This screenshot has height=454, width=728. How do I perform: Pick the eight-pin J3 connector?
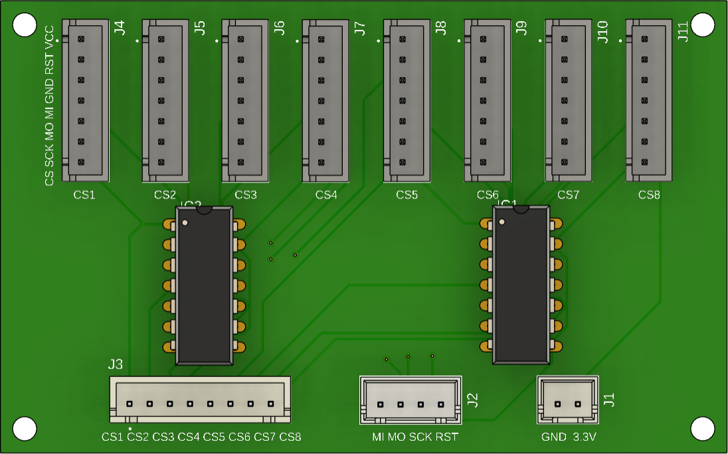[x=200, y=400]
